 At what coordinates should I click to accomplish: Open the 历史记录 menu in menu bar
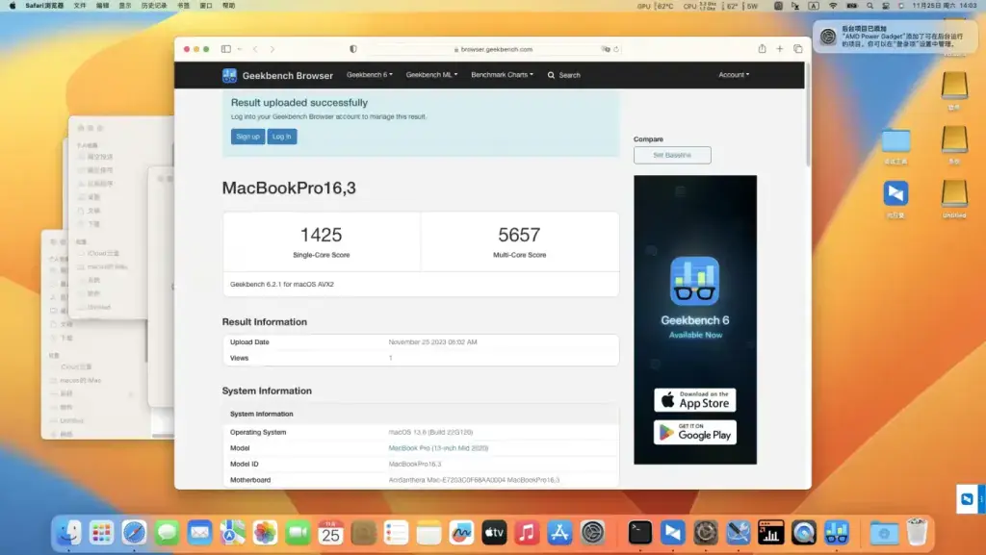click(154, 6)
